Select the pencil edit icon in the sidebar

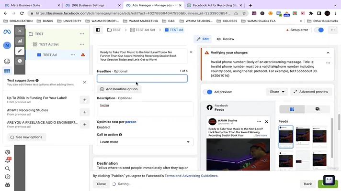(x=20, y=51)
